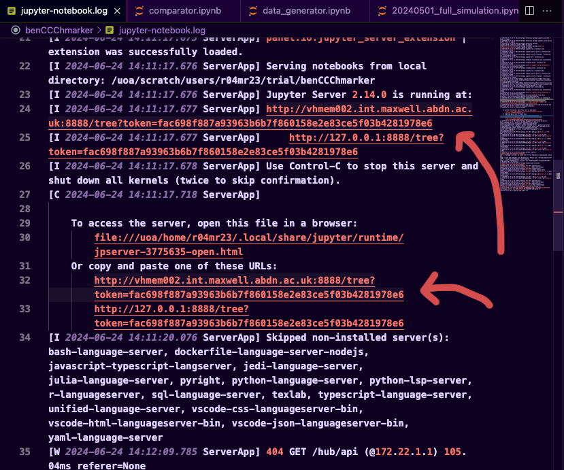Screen dimensions: 564x470
Task: Follow token link continuation on line 25
Action: (x=203, y=152)
